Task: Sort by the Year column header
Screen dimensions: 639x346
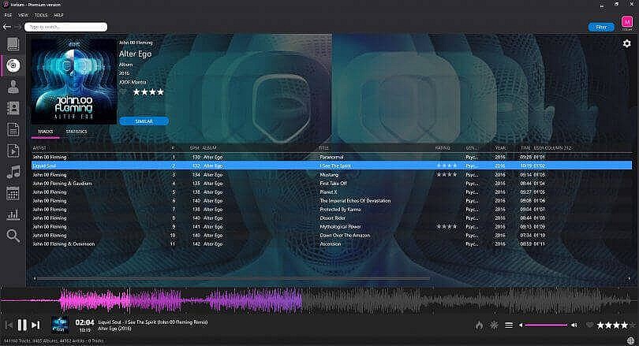Action: tap(500, 147)
